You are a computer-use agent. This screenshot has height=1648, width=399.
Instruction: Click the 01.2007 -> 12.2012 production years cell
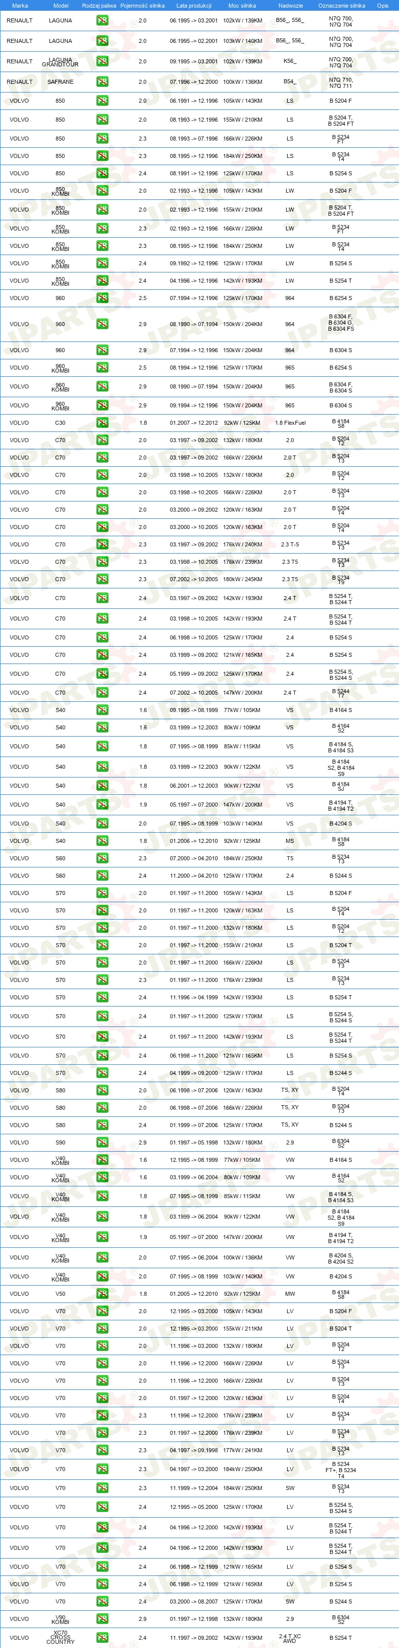tap(193, 423)
